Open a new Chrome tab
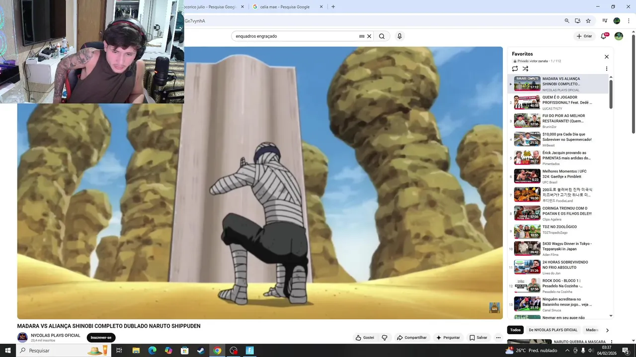 333,7
